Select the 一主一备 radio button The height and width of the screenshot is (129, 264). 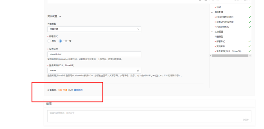(x=60, y=41)
